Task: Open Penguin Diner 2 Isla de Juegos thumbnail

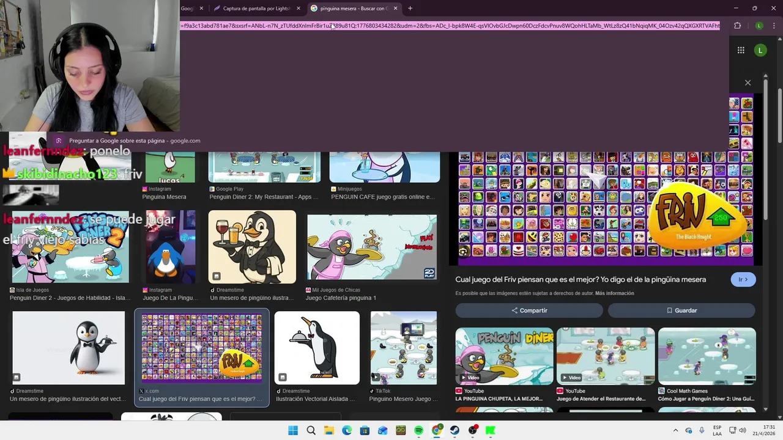Action: pyautogui.click(x=70, y=247)
